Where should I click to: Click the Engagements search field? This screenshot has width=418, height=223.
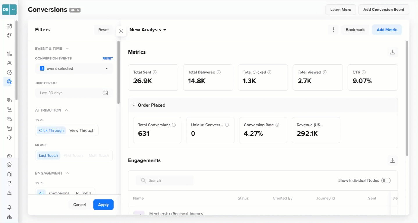point(165,180)
